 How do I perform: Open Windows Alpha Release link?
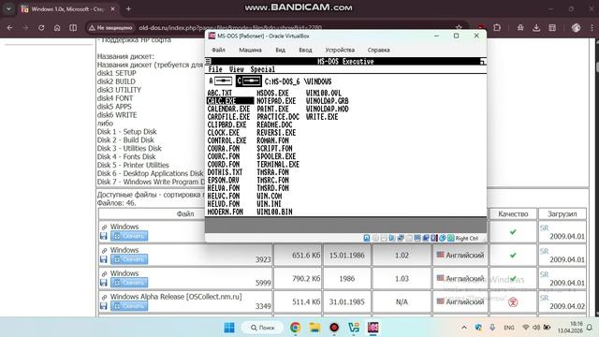point(176,297)
